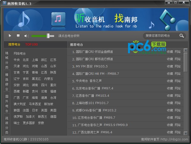Open the 日本 stations

click(35, 110)
